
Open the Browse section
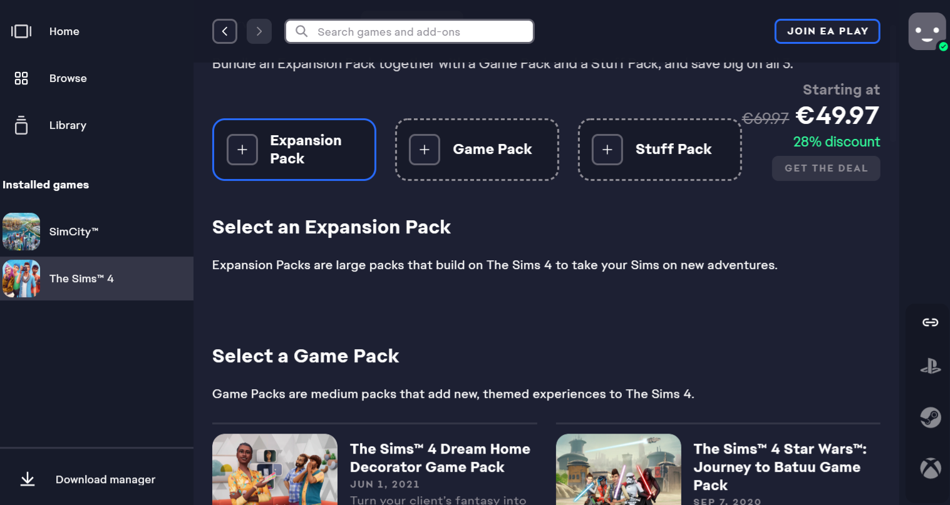tap(68, 78)
